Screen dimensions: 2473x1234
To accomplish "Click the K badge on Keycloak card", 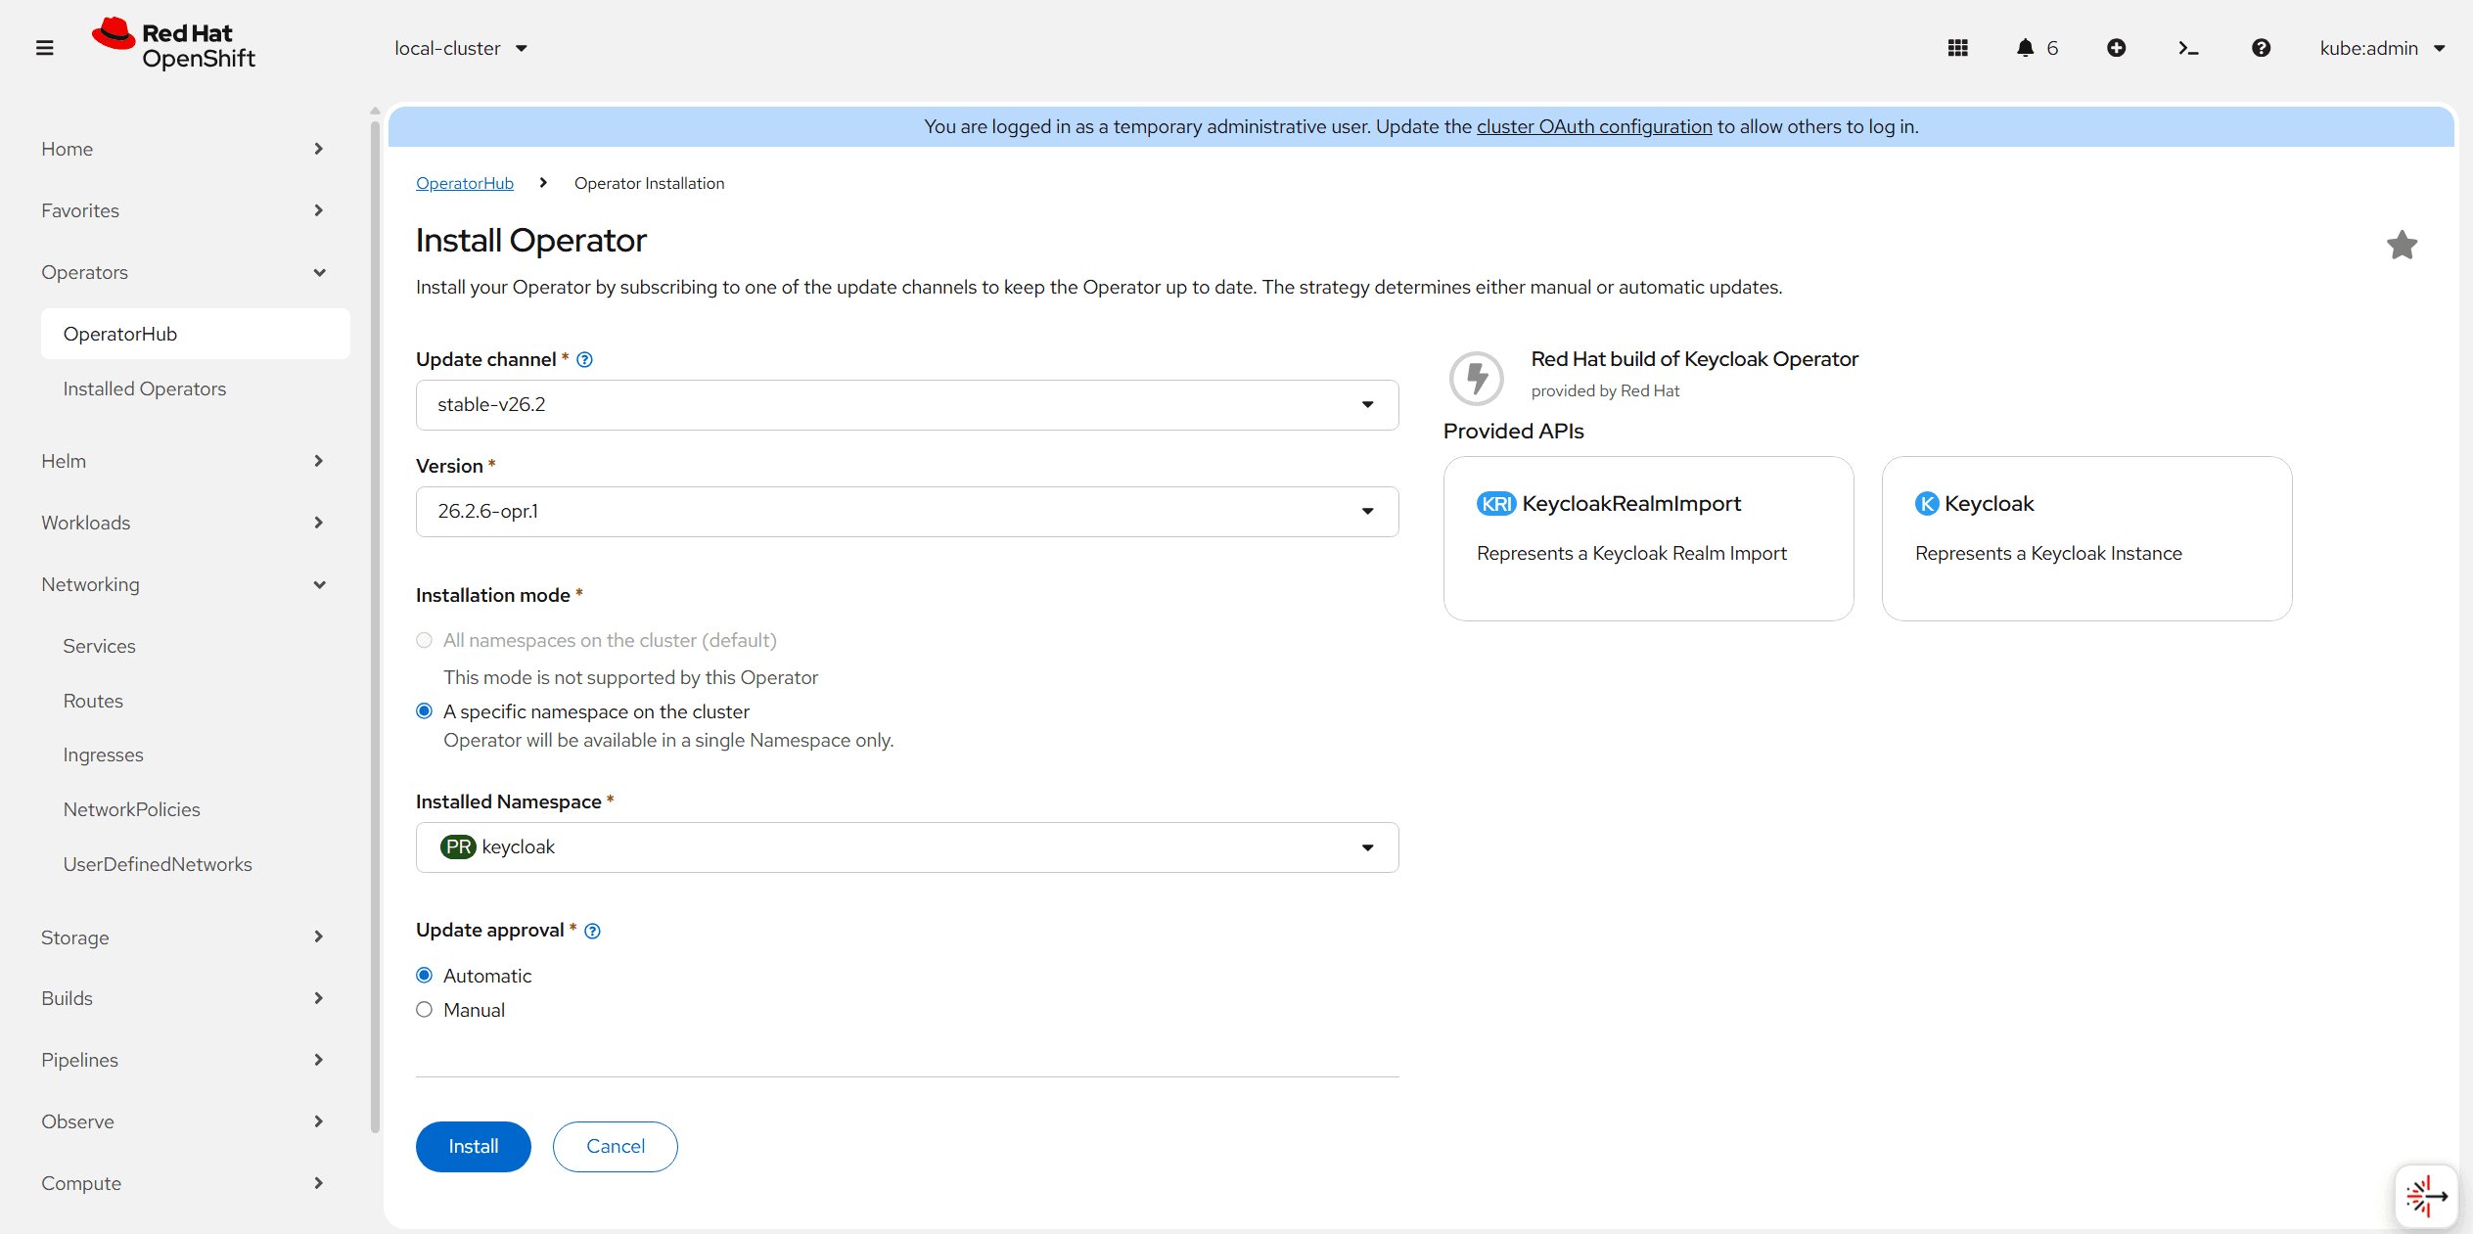I will (1926, 504).
